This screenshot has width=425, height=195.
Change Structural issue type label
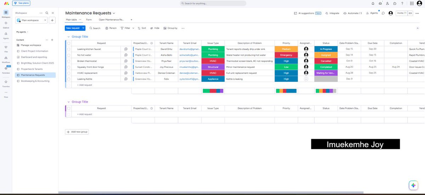[213, 67]
